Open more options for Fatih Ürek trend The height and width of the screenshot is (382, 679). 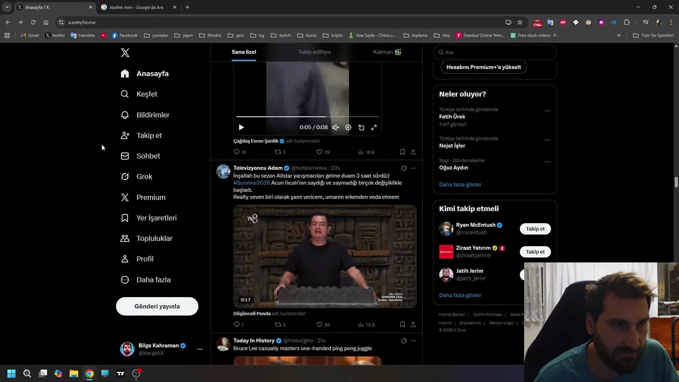point(547,111)
